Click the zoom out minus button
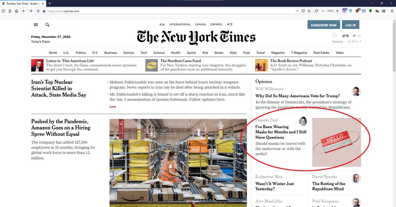This screenshot has width=396, height=207. click(x=323, y=11)
